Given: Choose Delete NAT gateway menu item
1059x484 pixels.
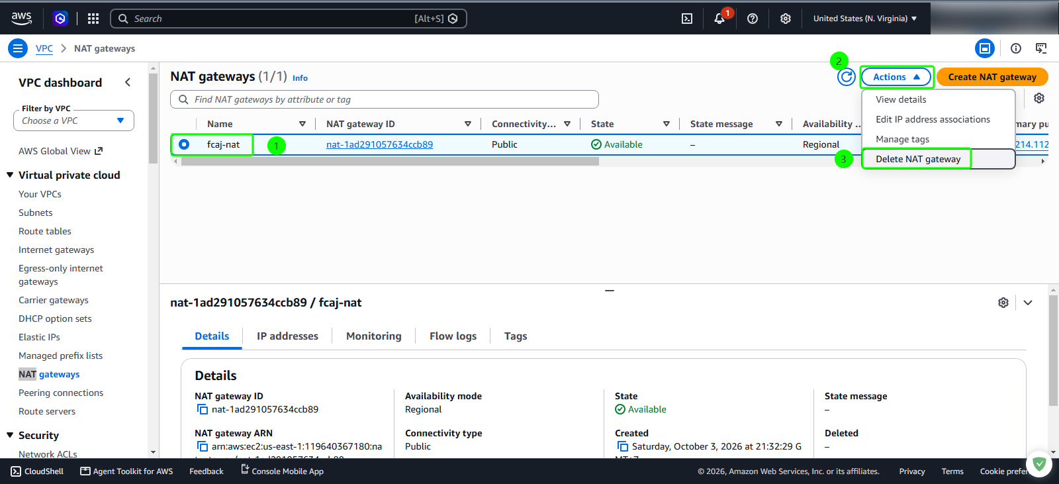Looking at the screenshot, I should [x=938, y=159].
